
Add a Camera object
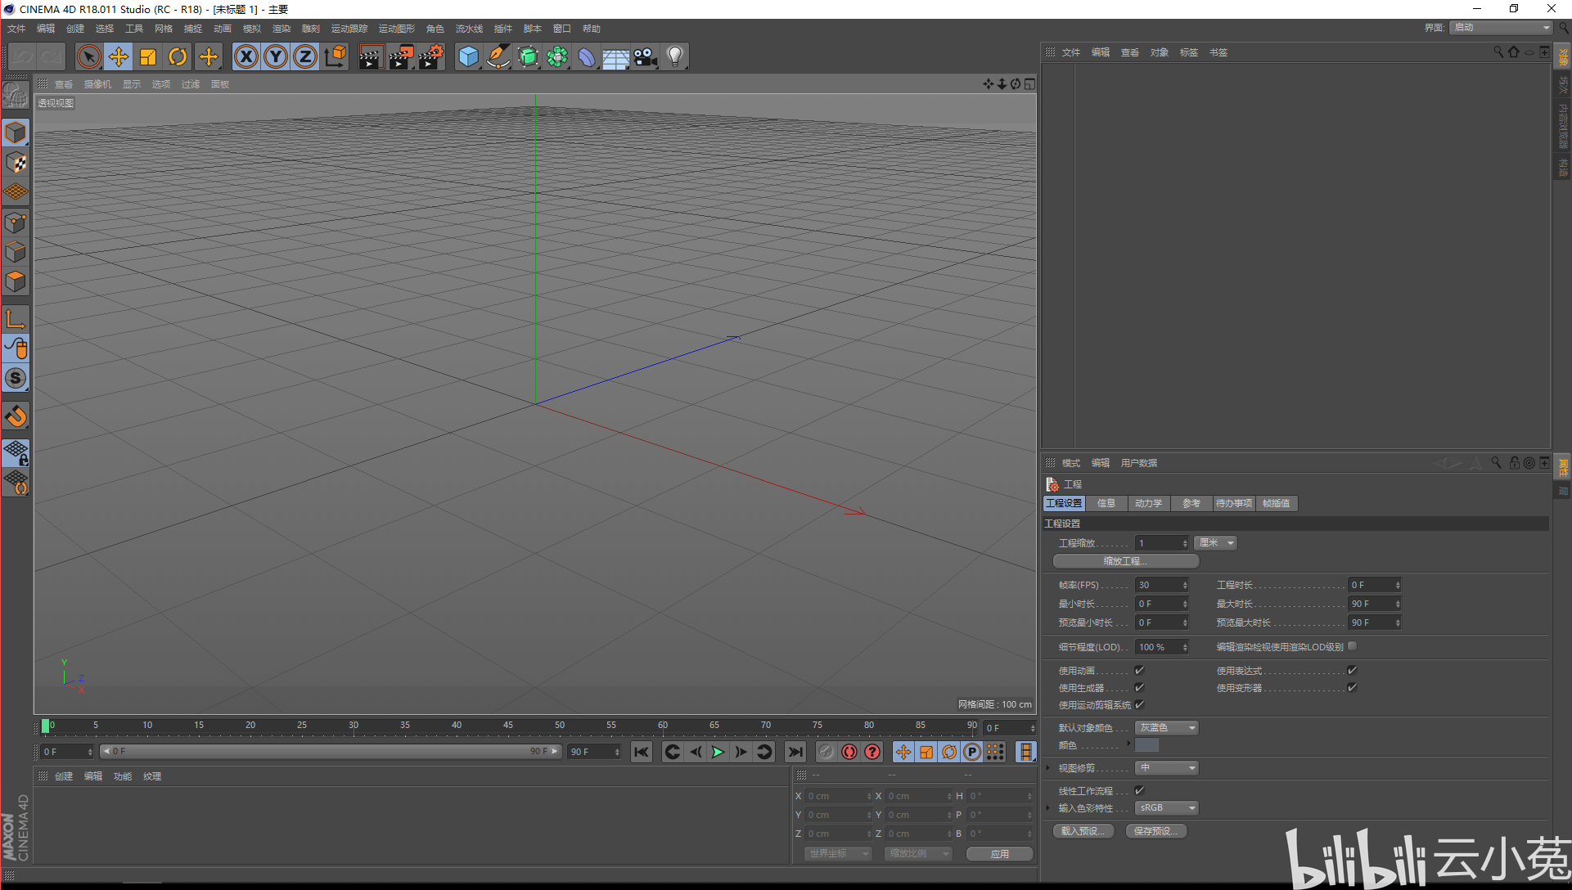tap(646, 56)
